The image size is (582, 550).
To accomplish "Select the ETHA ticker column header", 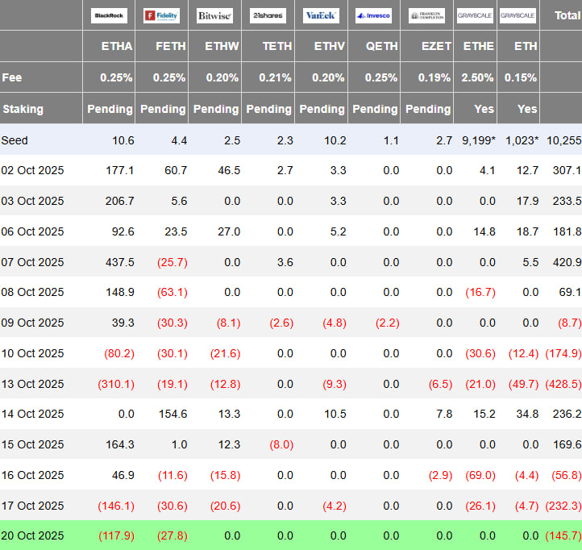I will point(118,47).
